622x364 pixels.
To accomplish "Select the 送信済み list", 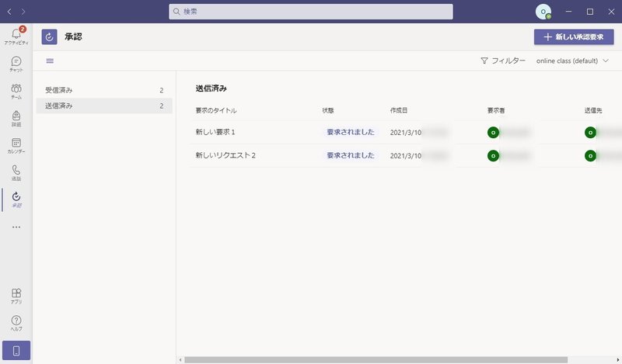I will coord(104,106).
